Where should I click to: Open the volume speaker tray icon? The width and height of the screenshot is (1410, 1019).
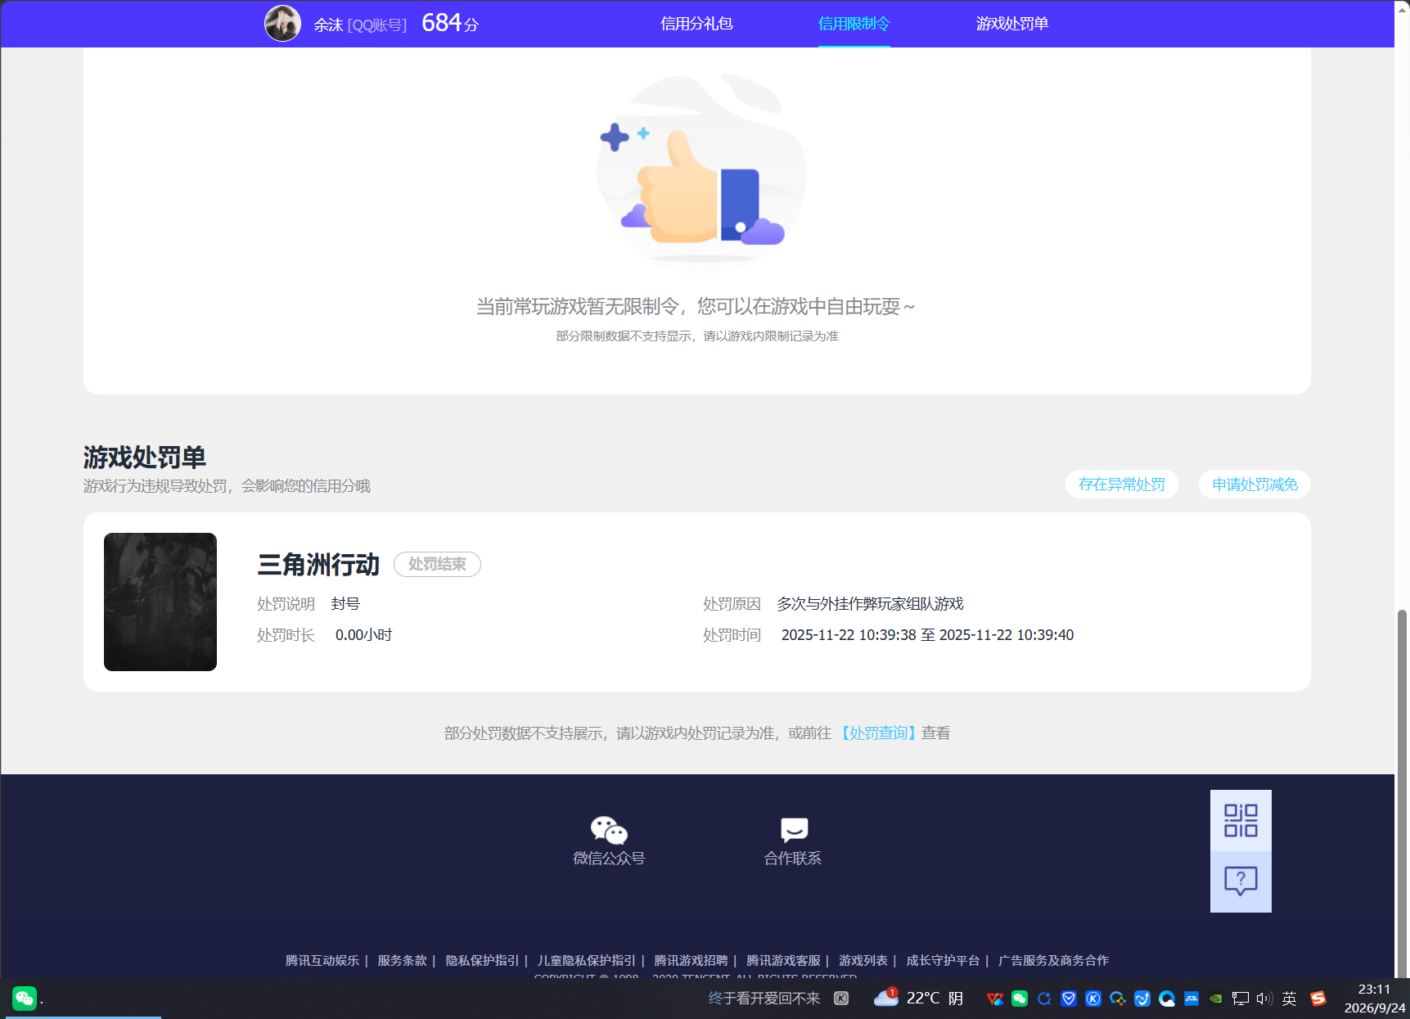[1264, 999]
